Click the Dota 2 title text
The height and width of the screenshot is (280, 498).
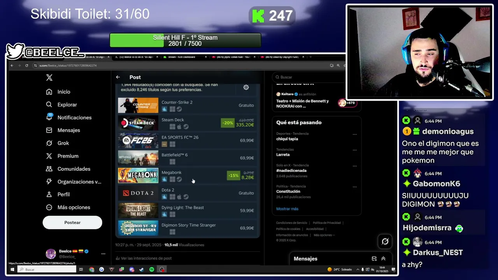click(x=168, y=190)
